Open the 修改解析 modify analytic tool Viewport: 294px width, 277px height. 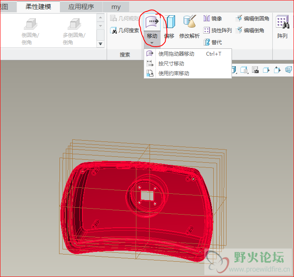point(189,27)
